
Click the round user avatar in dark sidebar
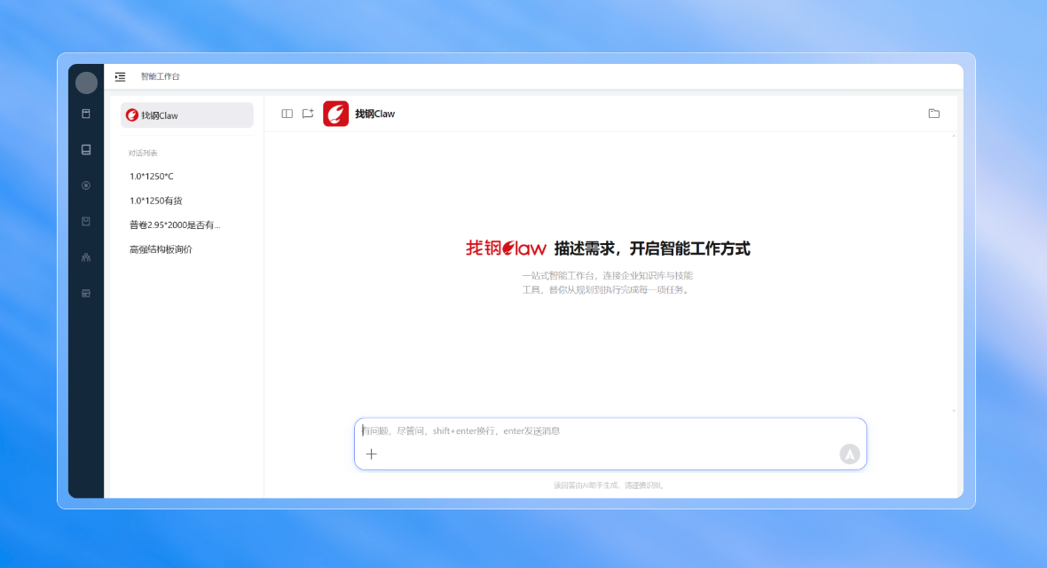pyautogui.click(x=86, y=83)
